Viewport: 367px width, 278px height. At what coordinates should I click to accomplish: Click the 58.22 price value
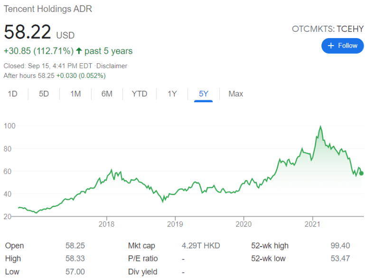pyautogui.click(x=28, y=32)
